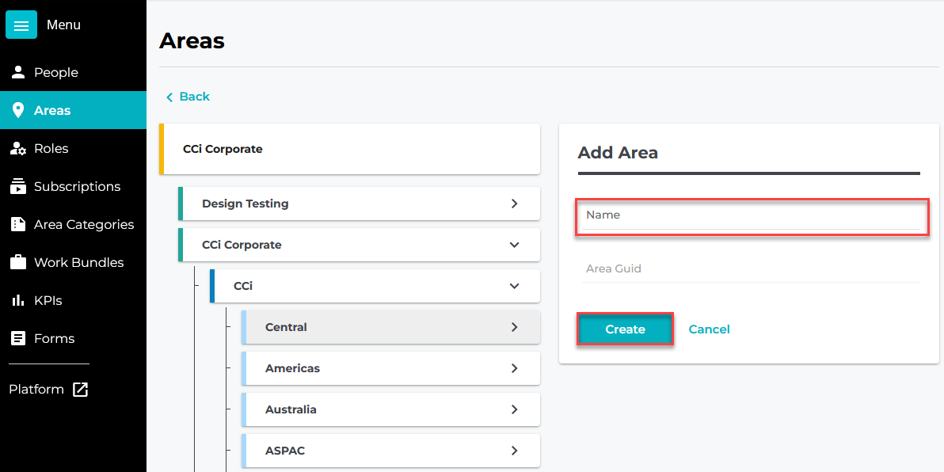Click the Area Categories icon
The image size is (944, 472).
[18, 225]
